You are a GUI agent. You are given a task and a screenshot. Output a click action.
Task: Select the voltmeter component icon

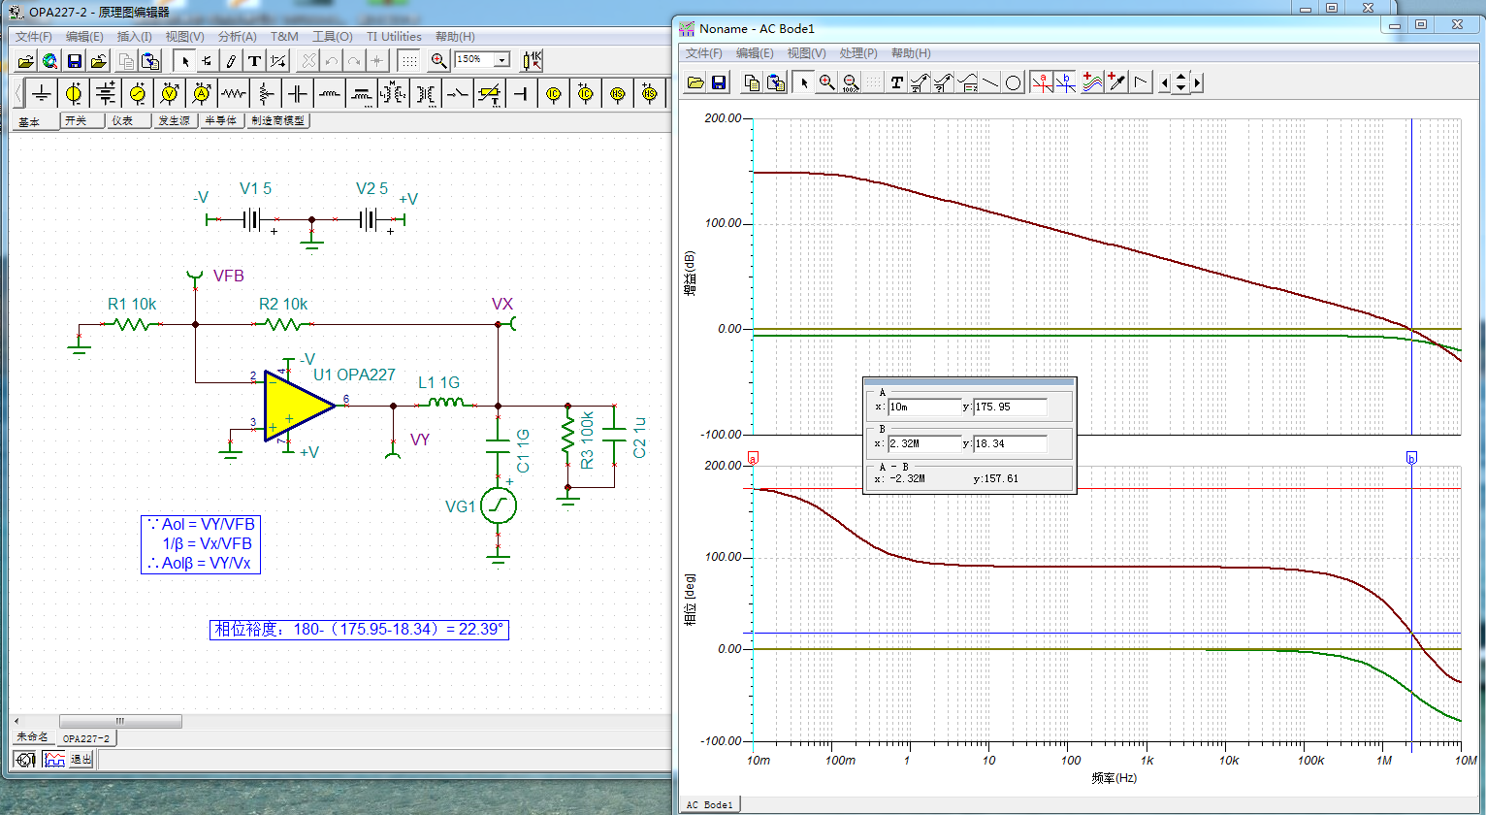[170, 93]
